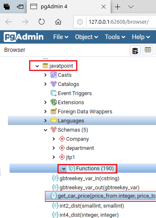Screen dimensions: 156x218
Task: Expand the department schema
Action: tap(54, 148)
